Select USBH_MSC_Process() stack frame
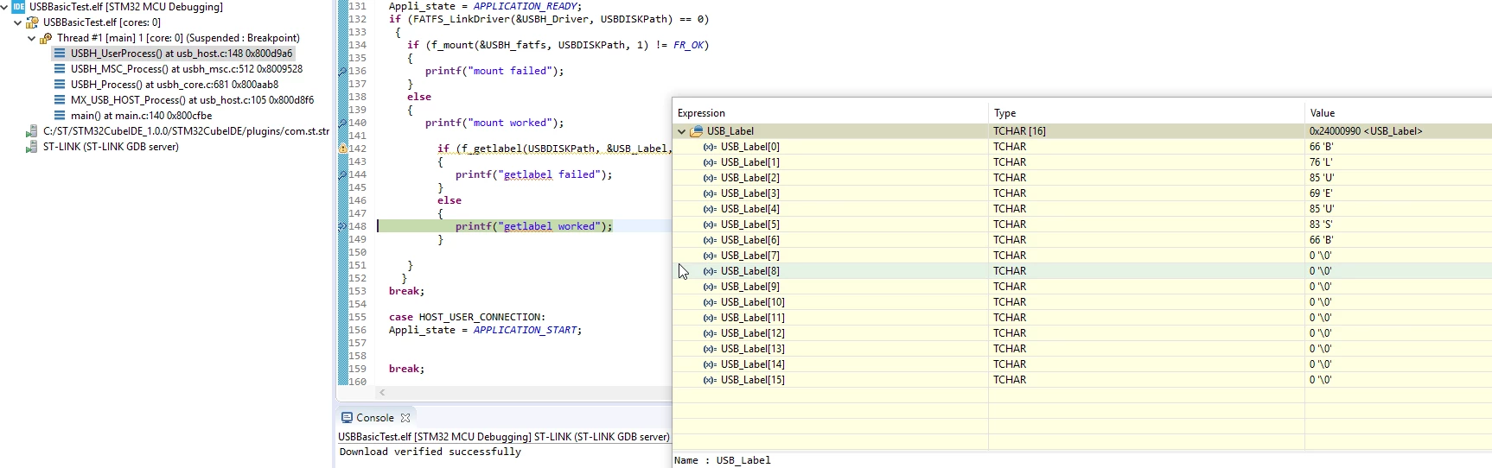Image resolution: width=1492 pixels, height=468 pixels. (187, 69)
